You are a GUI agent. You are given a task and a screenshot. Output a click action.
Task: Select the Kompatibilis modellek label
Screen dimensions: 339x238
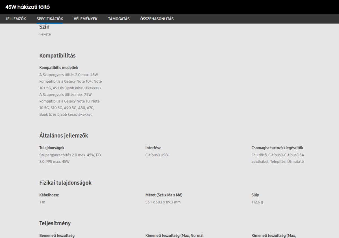59,68
